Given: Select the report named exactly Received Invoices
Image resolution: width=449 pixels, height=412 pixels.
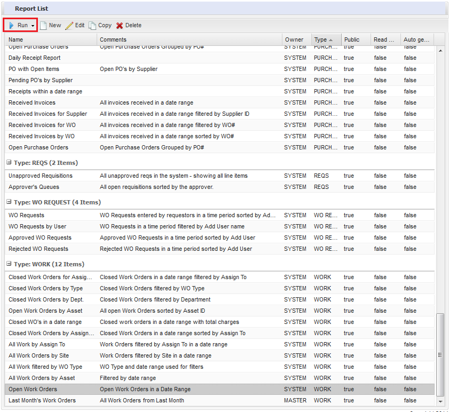Looking at the screenshot, I should 219,102.
